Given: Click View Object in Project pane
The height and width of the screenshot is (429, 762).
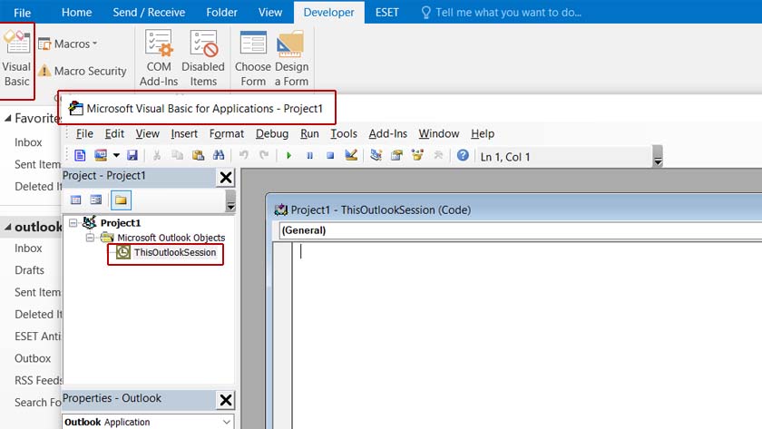Looking at the screenshot, I should (x=96, y=200).
